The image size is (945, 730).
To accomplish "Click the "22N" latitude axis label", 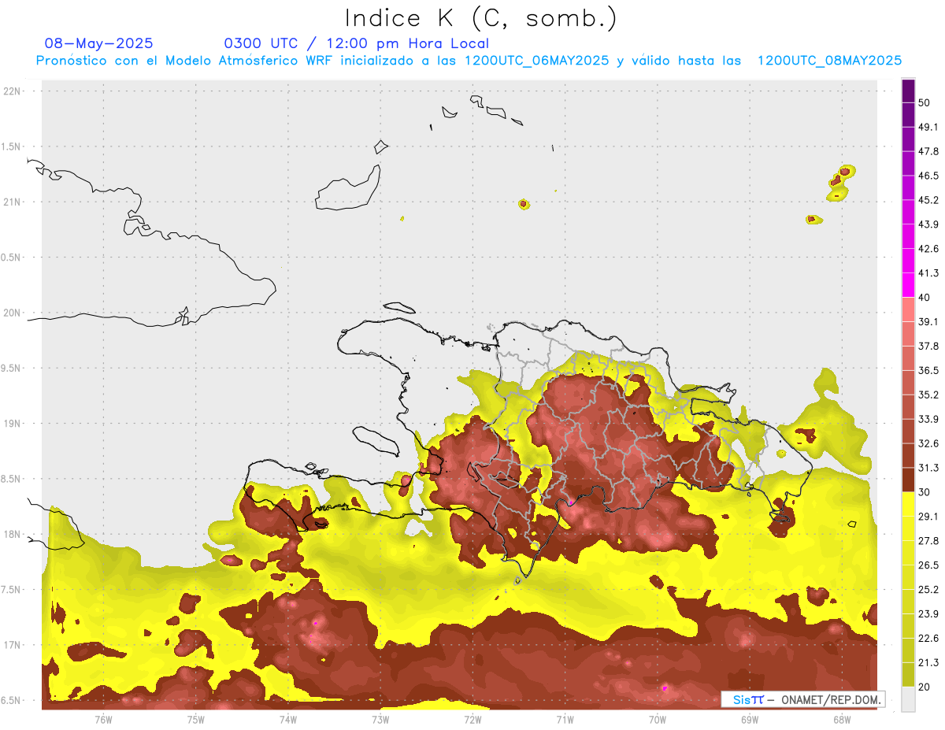I will [x=12, y=91].
